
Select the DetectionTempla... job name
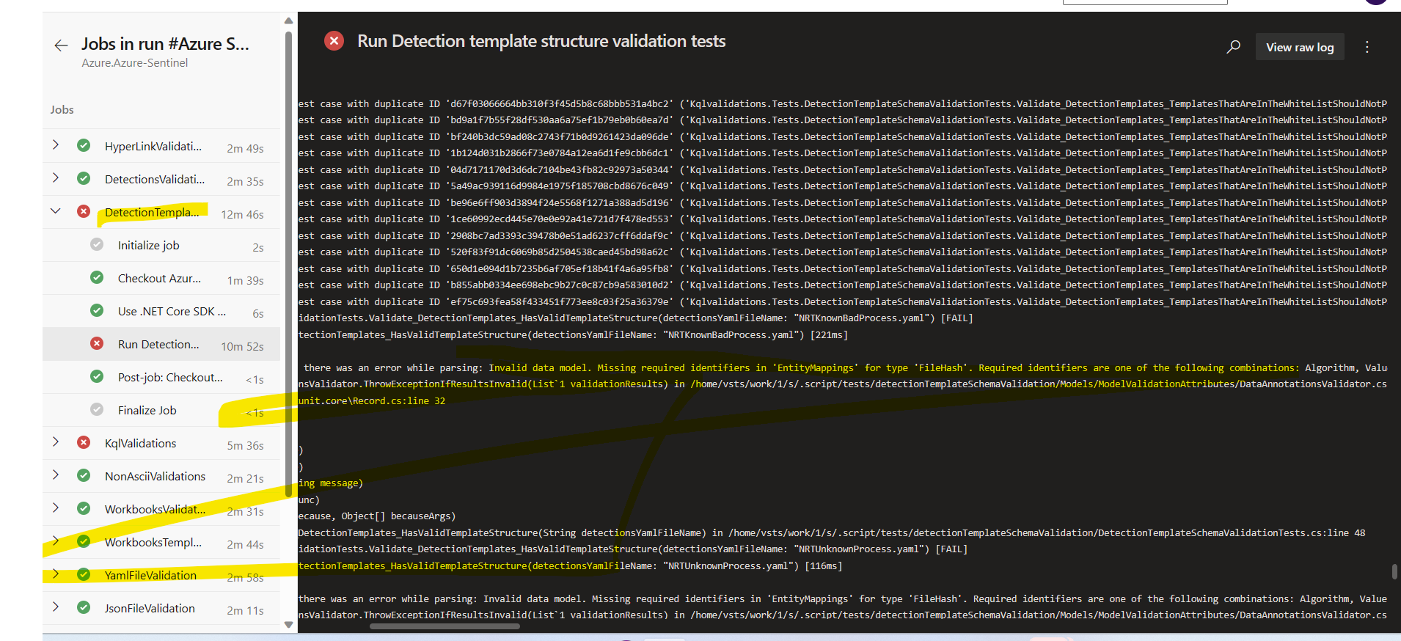pyautogui.click(x=152, y=212)
